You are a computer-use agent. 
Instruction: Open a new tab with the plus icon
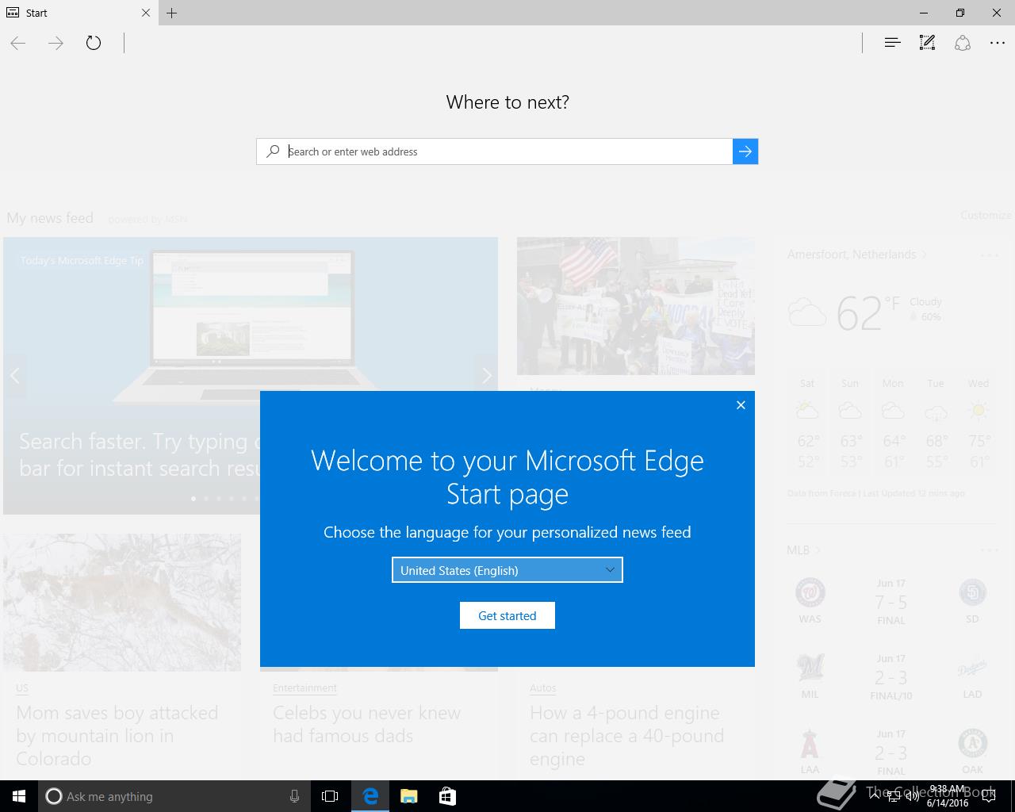point(172,13)
